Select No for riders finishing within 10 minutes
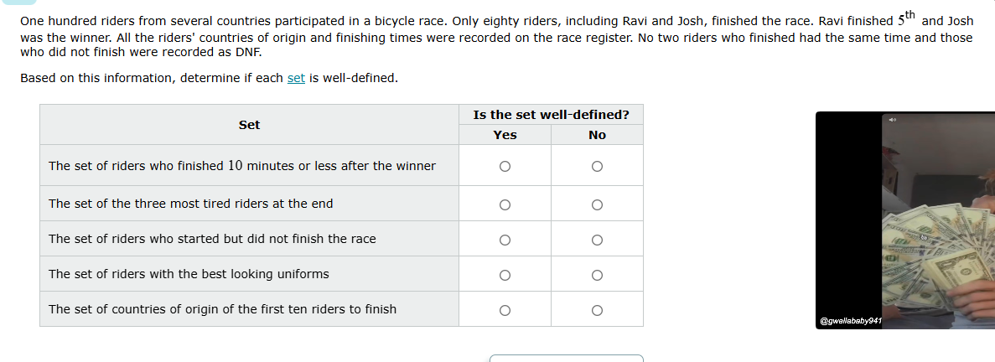The height and width of the screenshot is (362, 995). coord(597,166)
